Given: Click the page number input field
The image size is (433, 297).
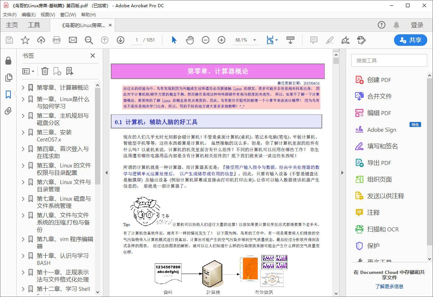Looking at the screenshot, I should pos(137,40).
